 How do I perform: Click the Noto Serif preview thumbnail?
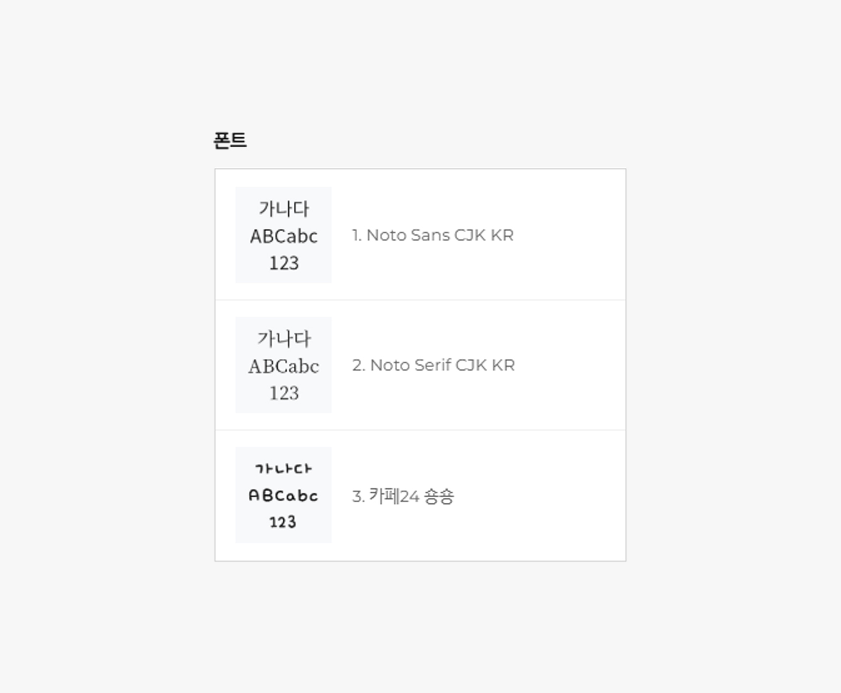[x=283, y=365]
